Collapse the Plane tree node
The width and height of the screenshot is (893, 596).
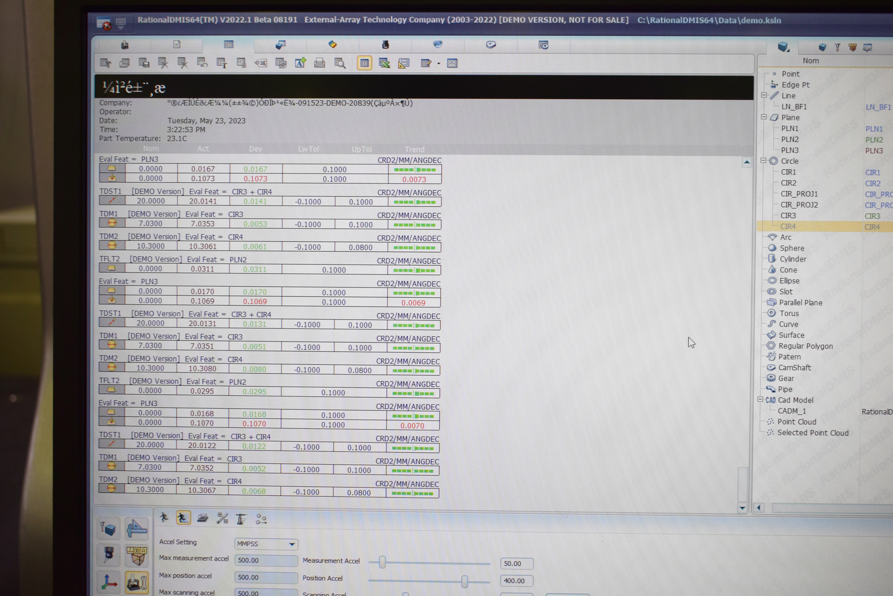[x=764, y=117]
